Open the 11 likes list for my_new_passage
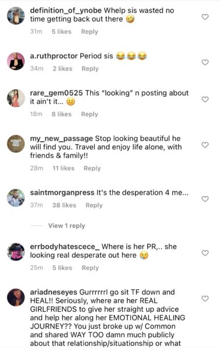This screenshot has height=350, width=221. 63,168
